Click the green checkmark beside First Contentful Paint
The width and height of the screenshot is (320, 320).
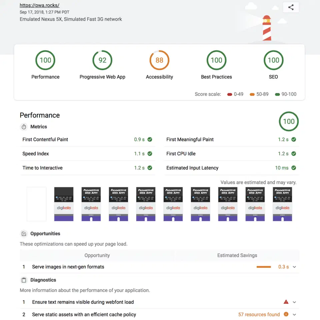pyautogui.click(x=150, y=139)
